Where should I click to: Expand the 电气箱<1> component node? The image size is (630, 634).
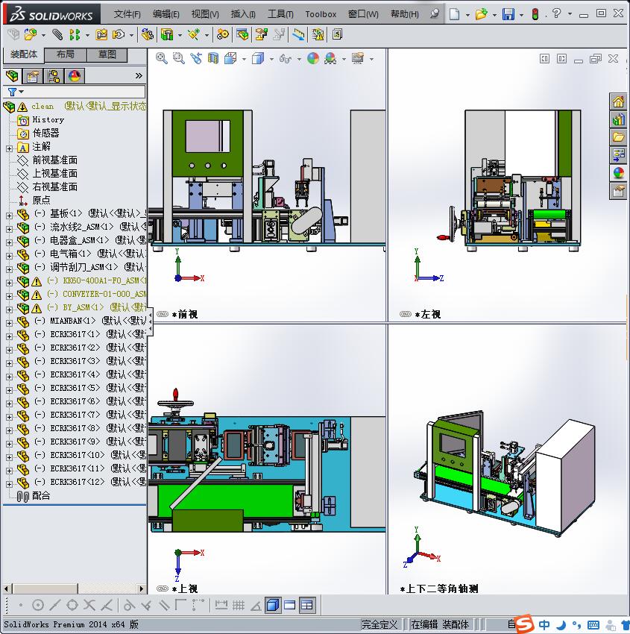pos(9,256)
